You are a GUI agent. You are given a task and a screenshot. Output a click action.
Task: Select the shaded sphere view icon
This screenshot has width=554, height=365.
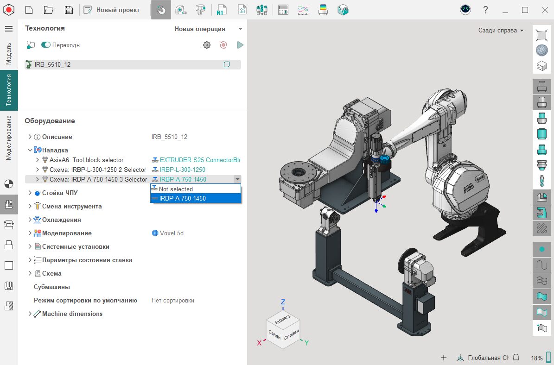(x=541, y=50)
